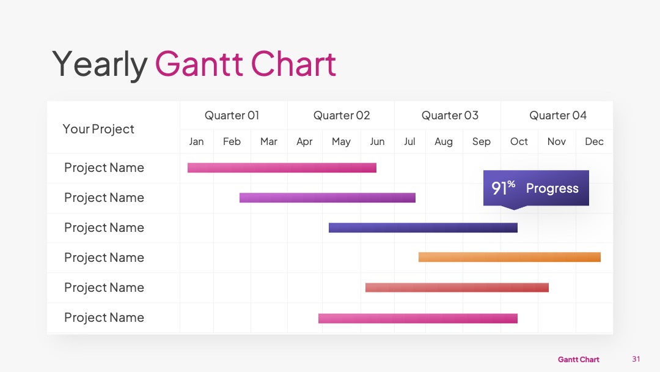Click the Quarter 03 header
This screenshot has height=372, width=660.
(x=450, y=116)
